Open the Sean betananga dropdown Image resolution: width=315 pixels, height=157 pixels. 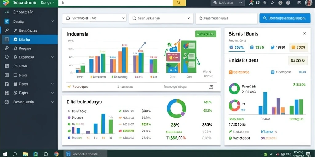point(161,18)
